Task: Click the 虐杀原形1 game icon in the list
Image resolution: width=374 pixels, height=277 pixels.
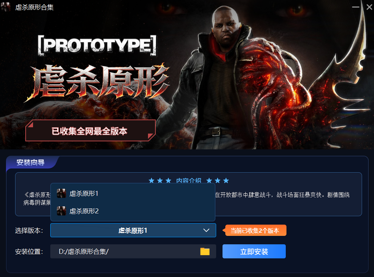Action: tap(61, 193)
